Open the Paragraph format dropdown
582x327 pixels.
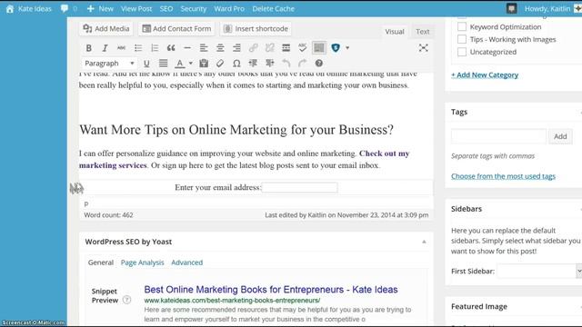click(109, 64)
